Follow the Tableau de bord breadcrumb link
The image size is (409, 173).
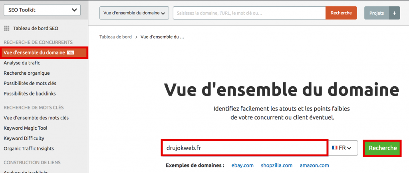(115, 37)
